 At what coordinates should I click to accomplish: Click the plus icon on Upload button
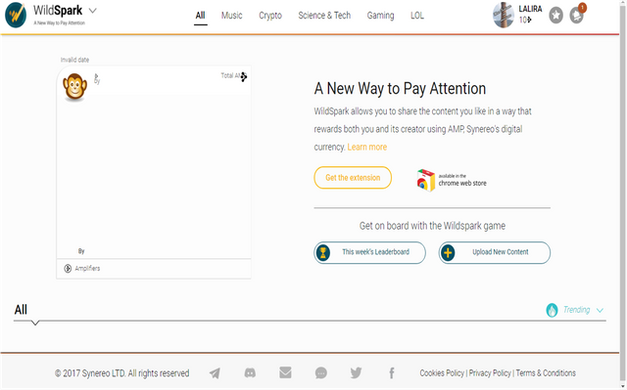point(448,252)
